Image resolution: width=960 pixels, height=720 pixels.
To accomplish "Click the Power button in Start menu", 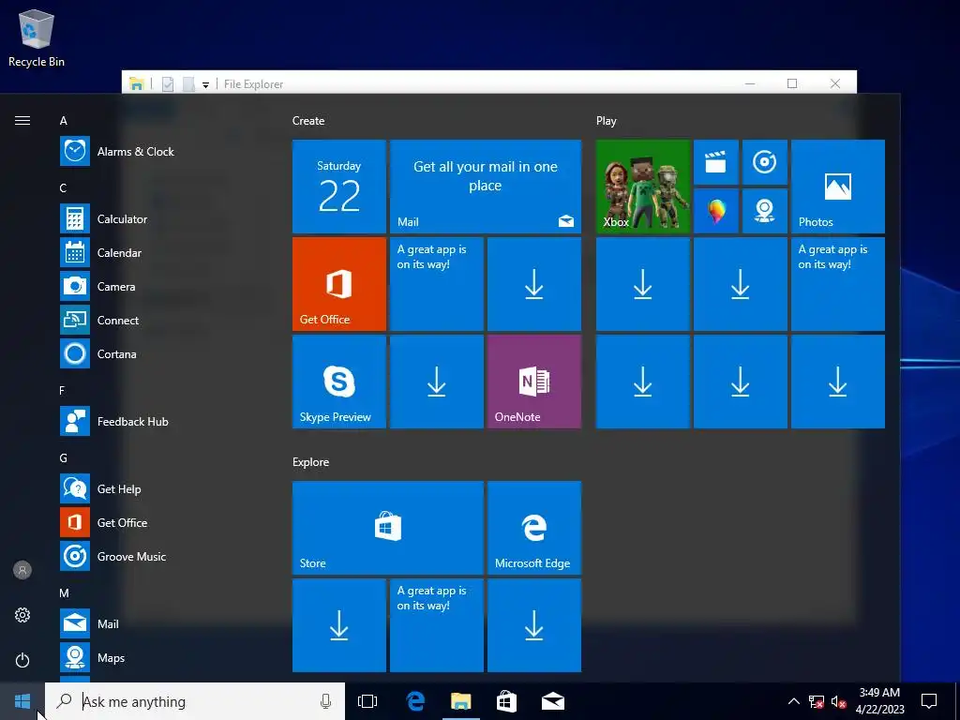I will pos(22,660).
